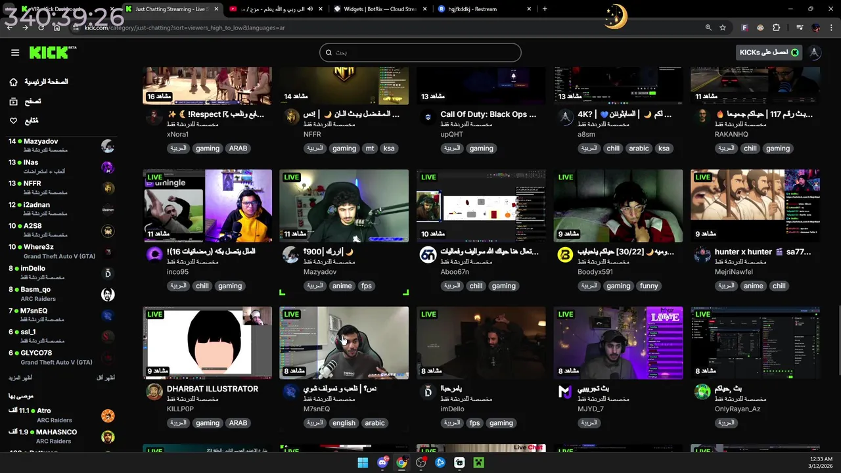This screenshot has height=473, width=841.
Task: Click the xNora1 channel avatar
Action: click(x=154, y=117)
